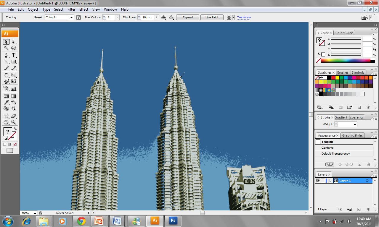Screen dimensions: 379x227
Task: Click Default Transparency in Appearance panel
Action: 344,154
